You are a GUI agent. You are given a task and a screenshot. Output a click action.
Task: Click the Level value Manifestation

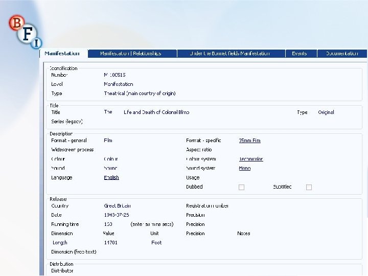[x=118, y=84]
